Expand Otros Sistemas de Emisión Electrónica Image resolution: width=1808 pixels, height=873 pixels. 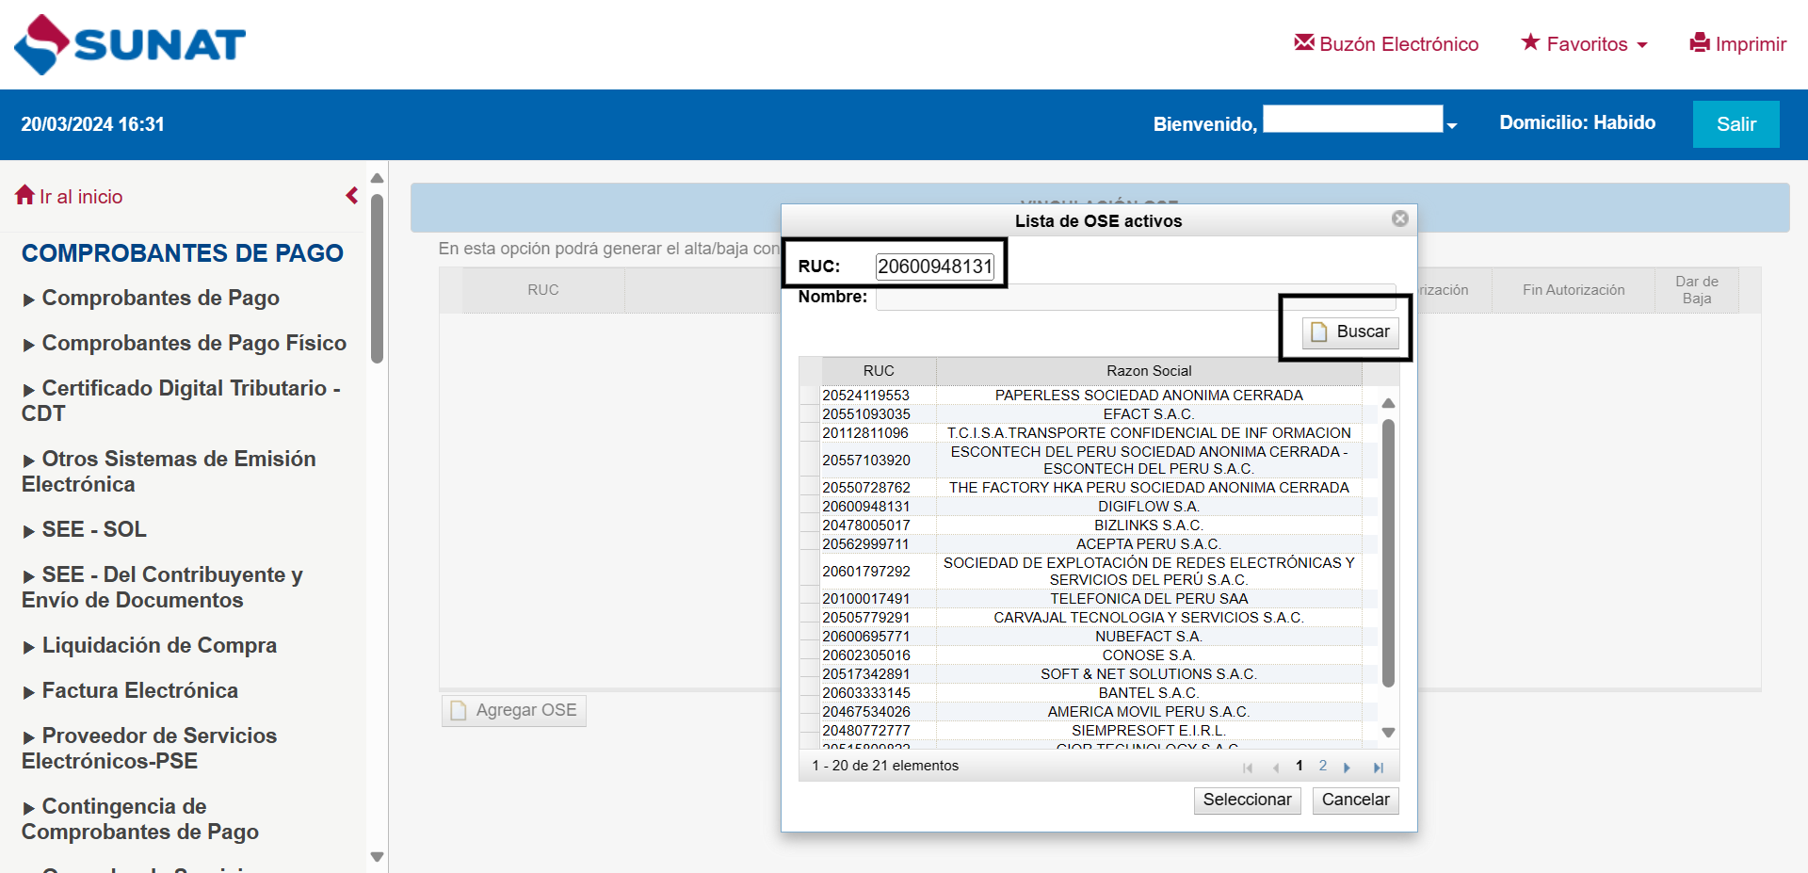169,471
